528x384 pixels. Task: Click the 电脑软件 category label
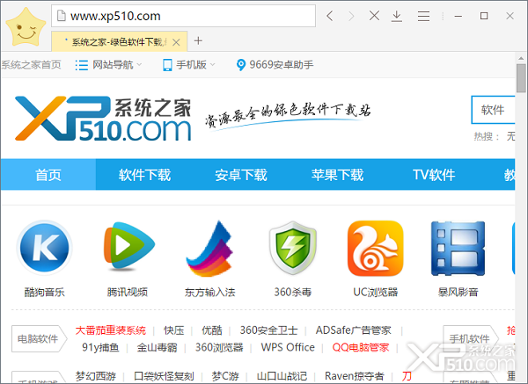(x=38, y=338)
